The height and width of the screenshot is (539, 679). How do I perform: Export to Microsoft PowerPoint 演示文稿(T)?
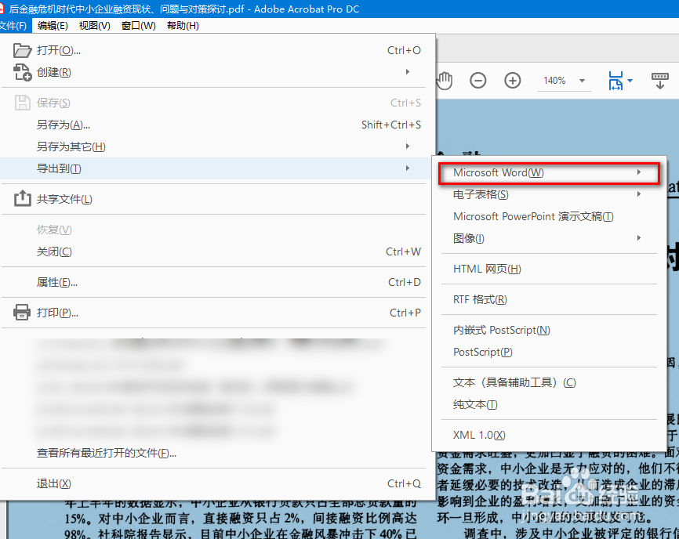(x=549, y=216)
